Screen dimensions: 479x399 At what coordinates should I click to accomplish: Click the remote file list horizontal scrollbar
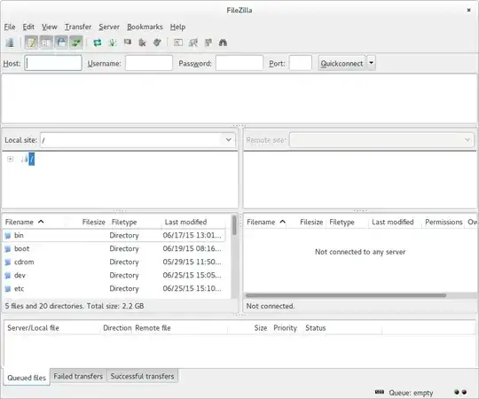[x=346, y=295]
